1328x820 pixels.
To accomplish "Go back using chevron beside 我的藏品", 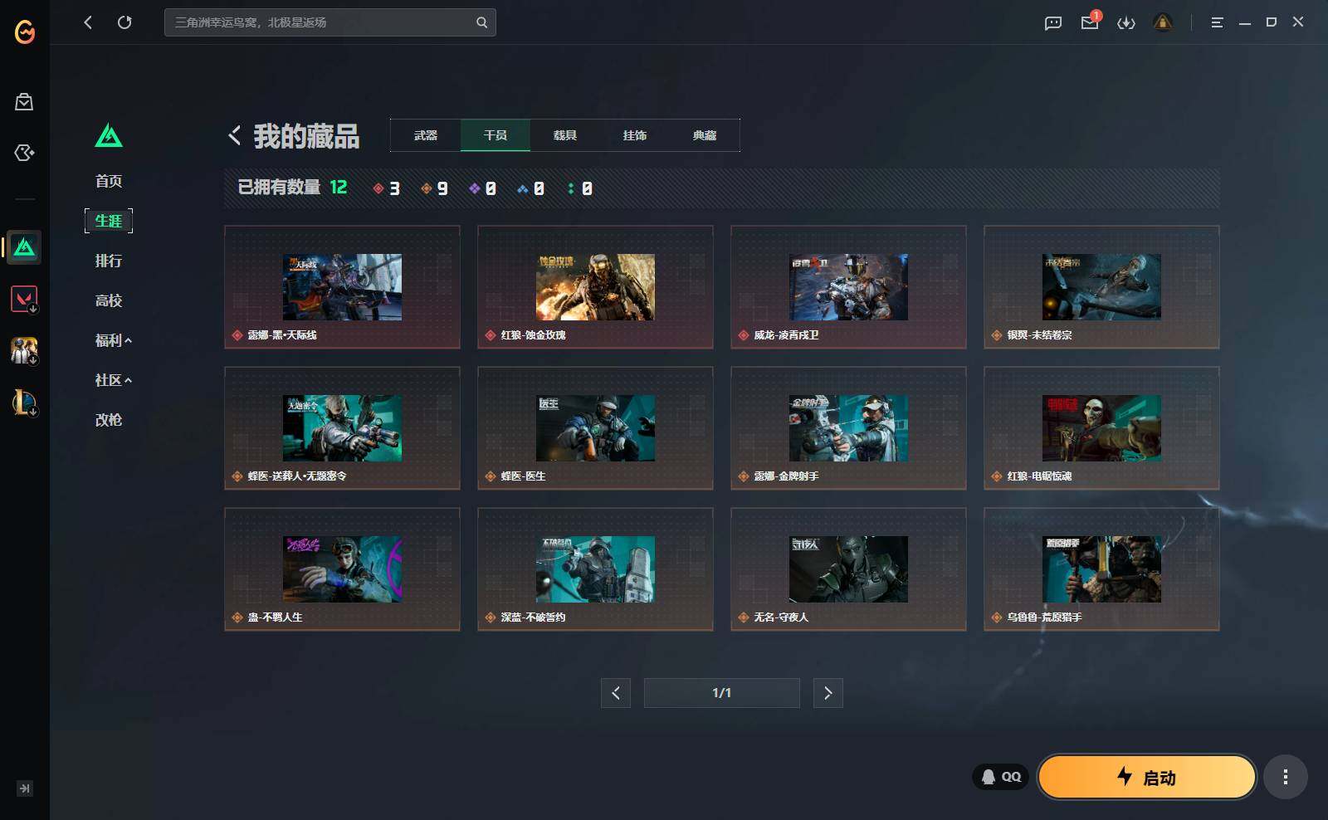I will (x=235, y=135).
